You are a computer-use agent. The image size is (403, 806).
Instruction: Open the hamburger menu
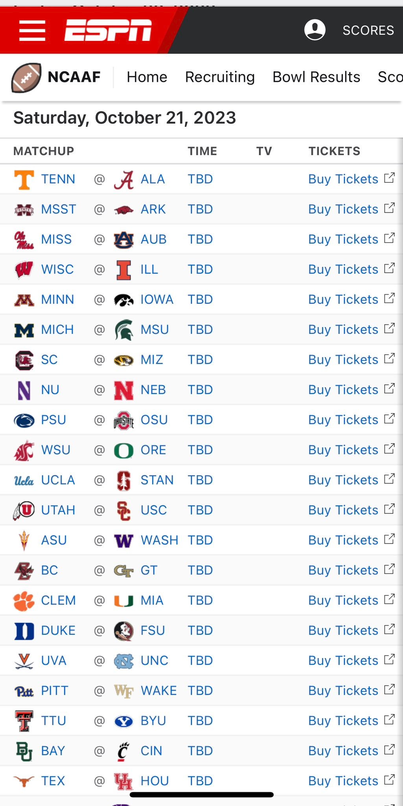pos(32,30)
